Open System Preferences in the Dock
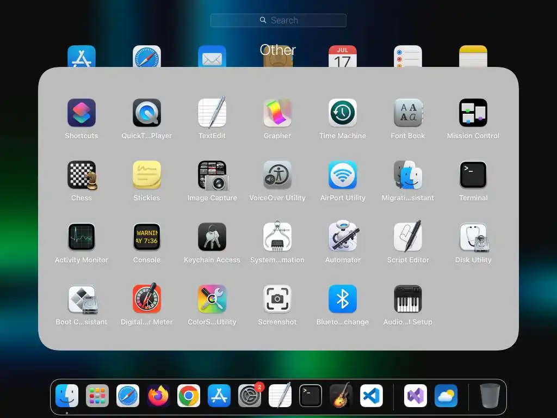 pos(250,396)
